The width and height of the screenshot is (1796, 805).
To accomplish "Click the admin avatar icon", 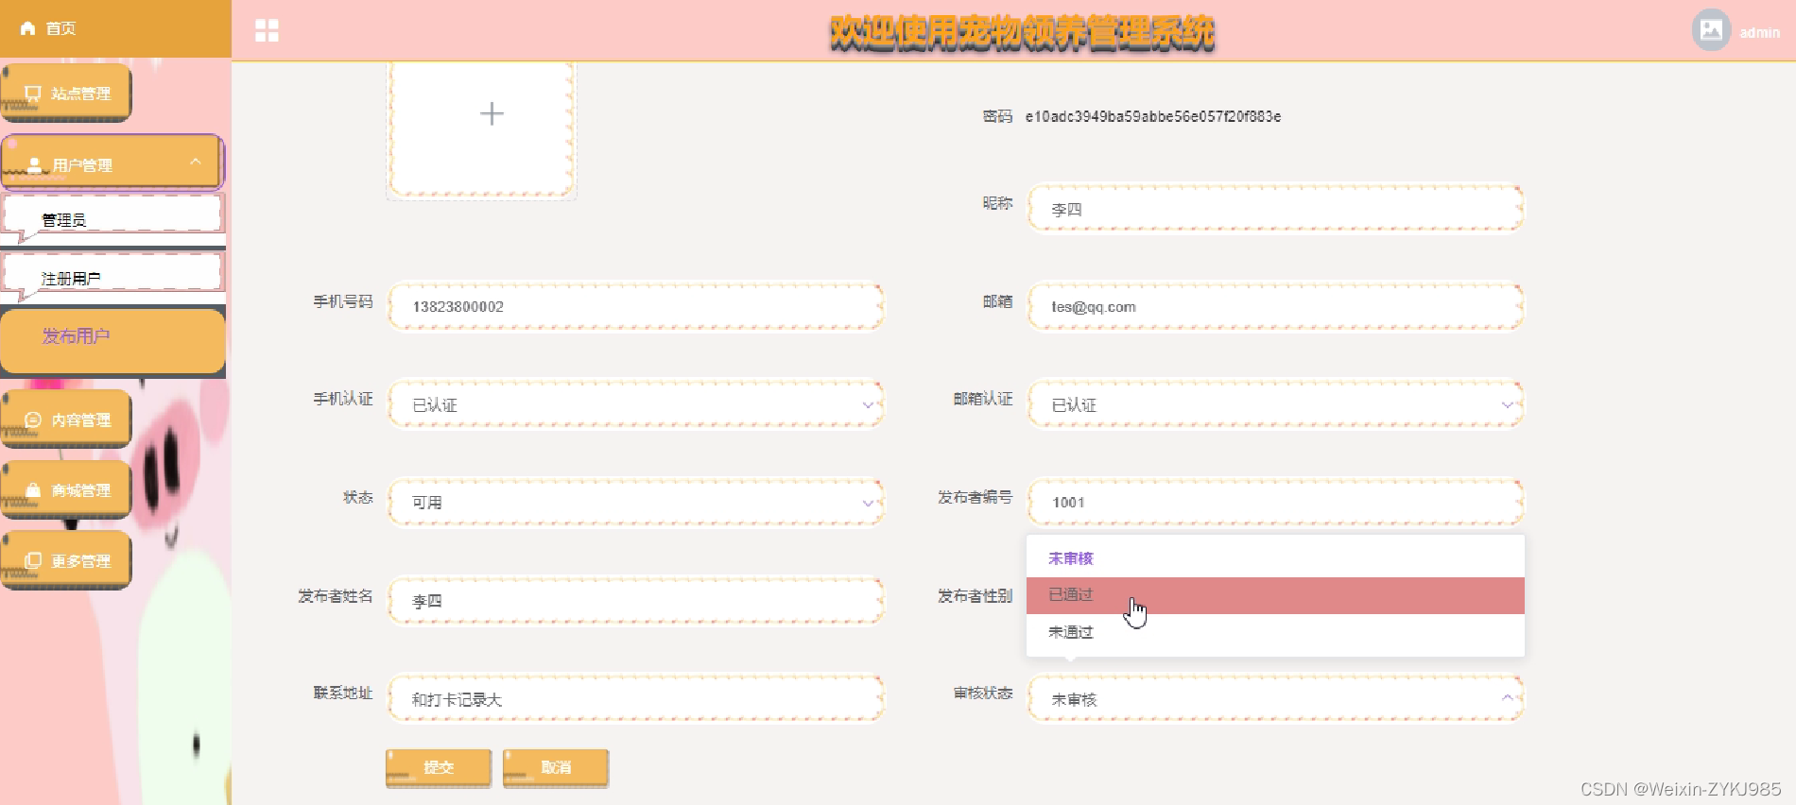I will [1711, 30].
